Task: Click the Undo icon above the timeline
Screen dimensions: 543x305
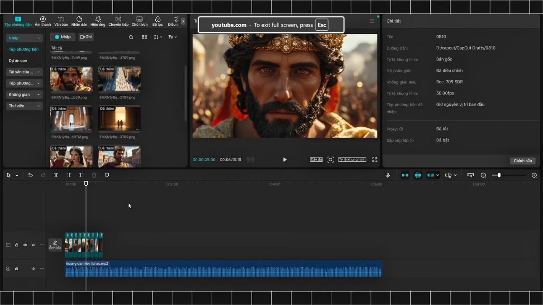Action: 30,175
